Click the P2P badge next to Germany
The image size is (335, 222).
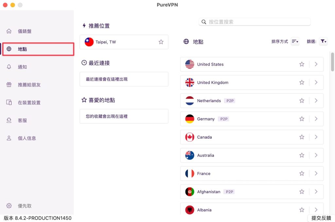click(x=223, y=119)
